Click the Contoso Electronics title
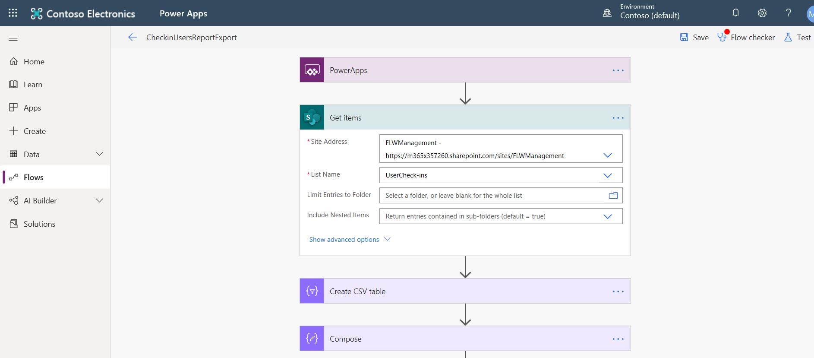Image resolution: width=814 pixels, height=358 pixels. pos(91,14)
